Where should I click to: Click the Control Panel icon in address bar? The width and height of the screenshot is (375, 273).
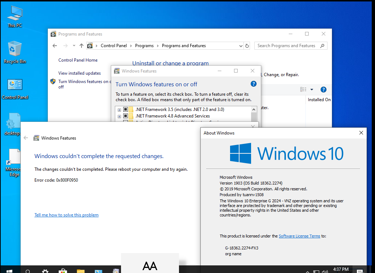[90, 46]
